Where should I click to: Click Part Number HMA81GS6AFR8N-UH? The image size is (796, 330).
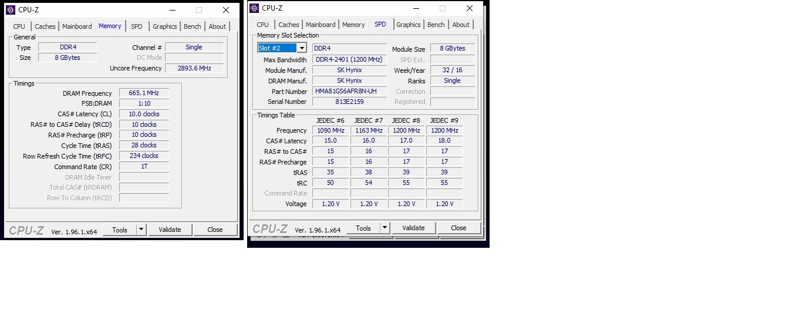349,91
